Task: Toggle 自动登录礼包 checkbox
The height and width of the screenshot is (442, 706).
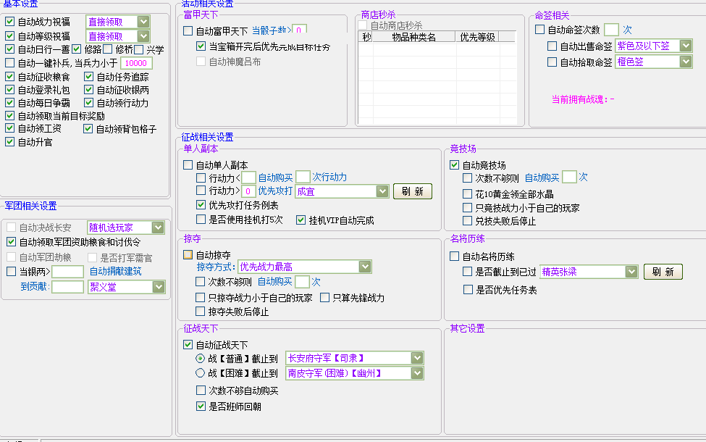Action: [x=10, y=90]
